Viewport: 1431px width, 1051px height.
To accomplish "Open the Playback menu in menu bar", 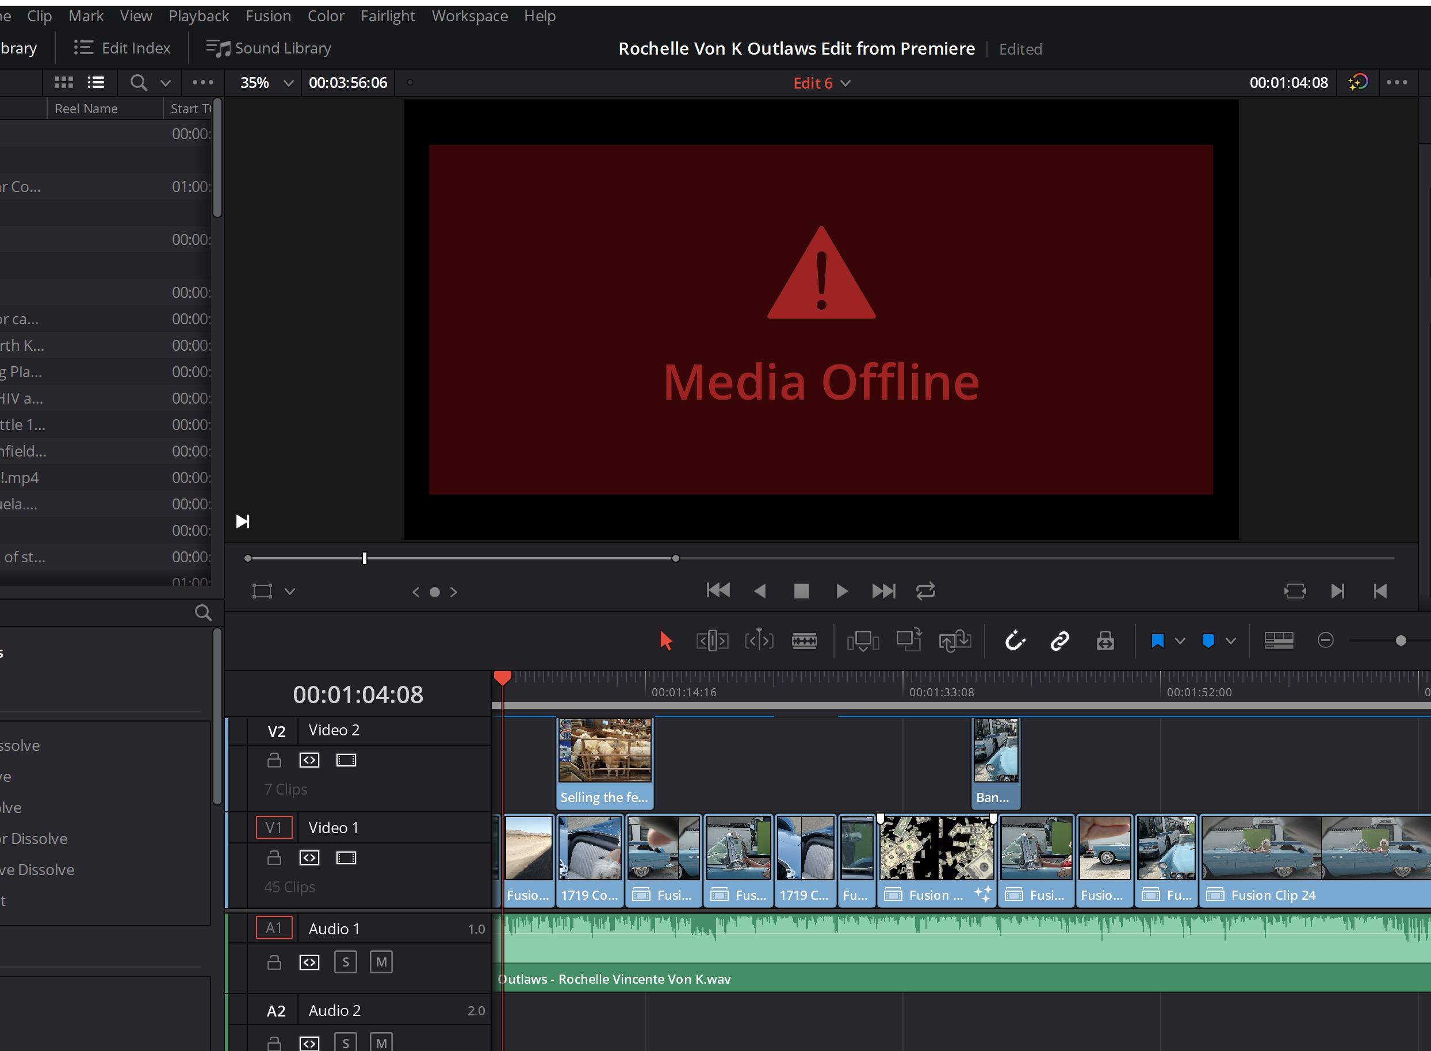I will (x=199, y=16).
